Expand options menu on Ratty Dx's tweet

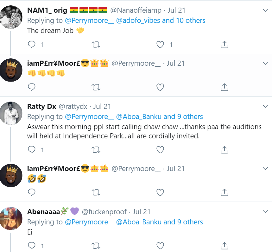(x=265, y=106)
